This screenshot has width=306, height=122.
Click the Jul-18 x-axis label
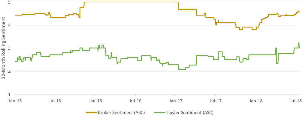click(296, 101)
